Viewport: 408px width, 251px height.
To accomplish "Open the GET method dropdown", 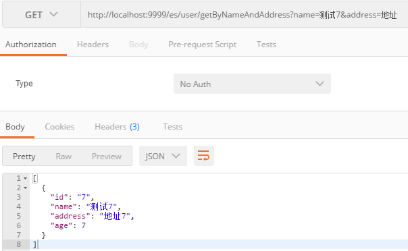I will (41, 15).
